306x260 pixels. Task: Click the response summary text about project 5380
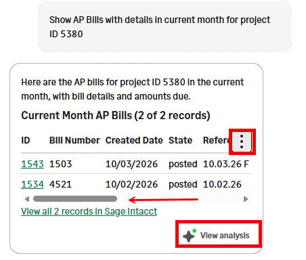(133, 89)
